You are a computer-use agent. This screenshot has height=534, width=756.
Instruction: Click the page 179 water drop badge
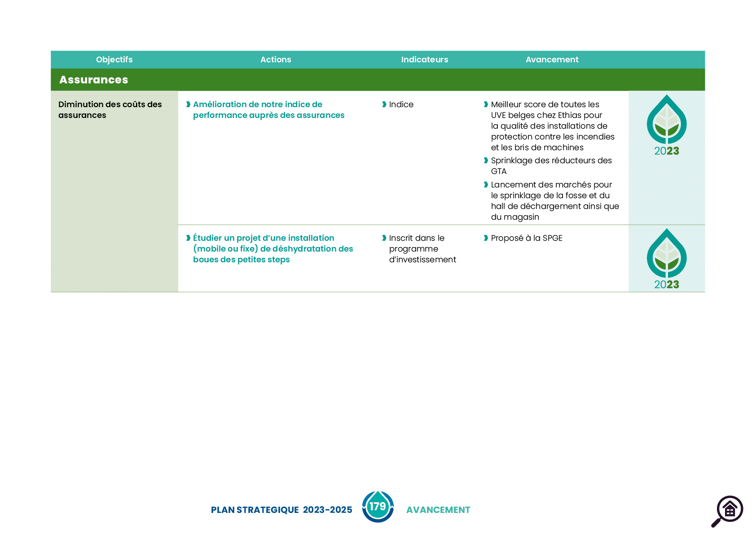(378, 507)
